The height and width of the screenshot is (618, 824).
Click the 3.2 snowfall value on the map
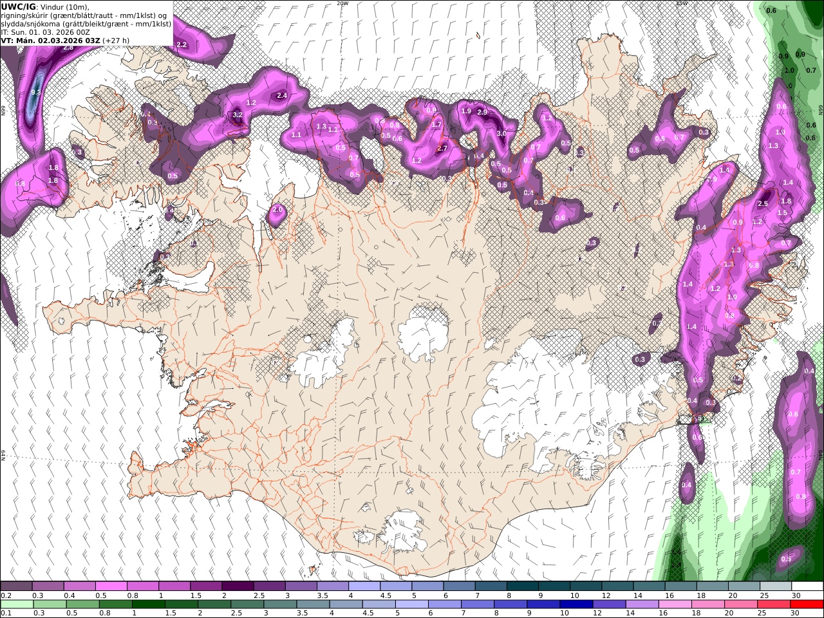click(237, 115)
